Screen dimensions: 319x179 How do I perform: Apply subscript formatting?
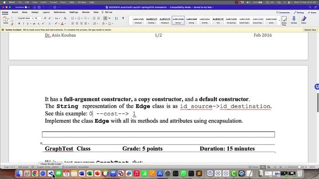pyautogui.click(x=39, y=24)
